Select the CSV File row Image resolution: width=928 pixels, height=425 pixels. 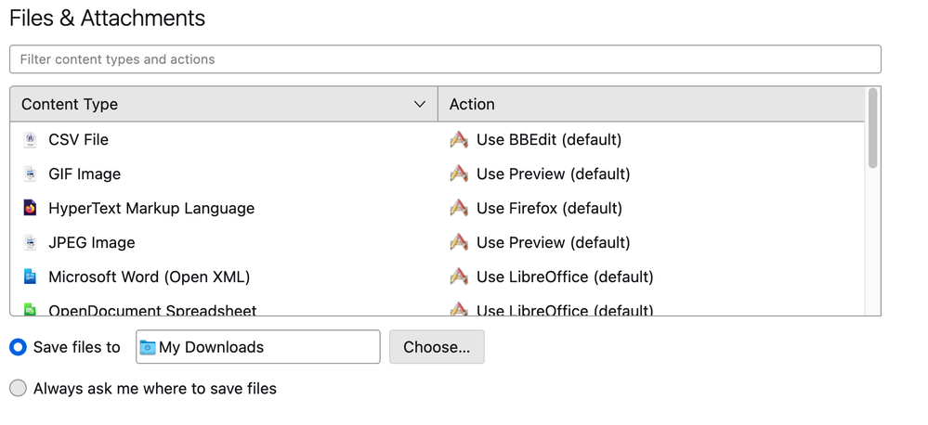point(232,140)
